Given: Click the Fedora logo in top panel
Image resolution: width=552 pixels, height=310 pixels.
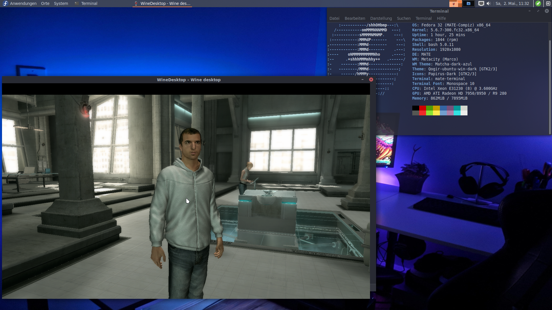Looking at the screenshot, I should (5, 3).
